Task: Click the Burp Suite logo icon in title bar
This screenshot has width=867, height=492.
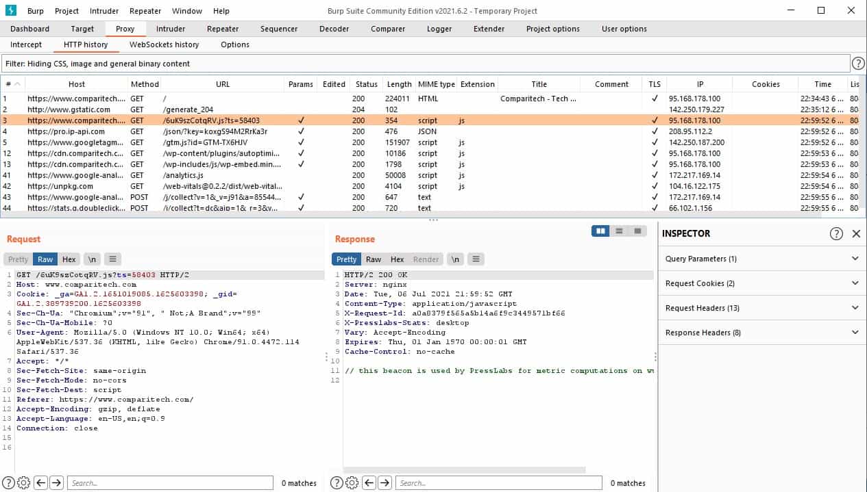Action: [x=11, y=10]
